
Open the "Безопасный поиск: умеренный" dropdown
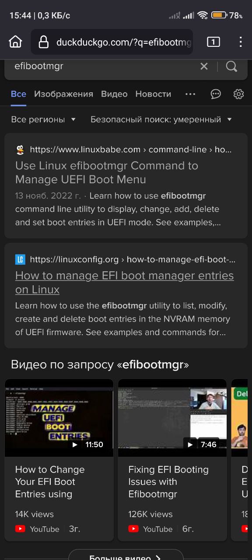[161, 119]
